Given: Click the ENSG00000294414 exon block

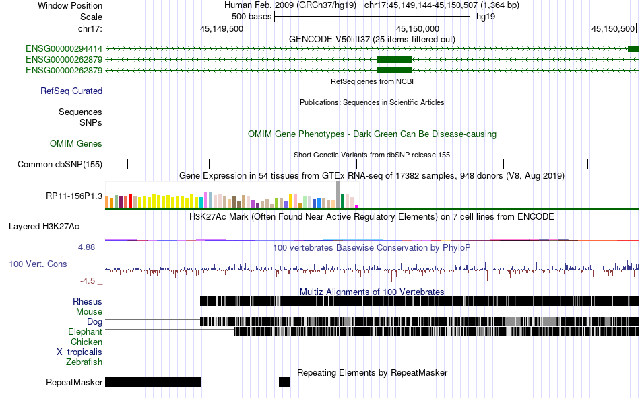Looking at the screenshot, I should click(x=633, y=49).
